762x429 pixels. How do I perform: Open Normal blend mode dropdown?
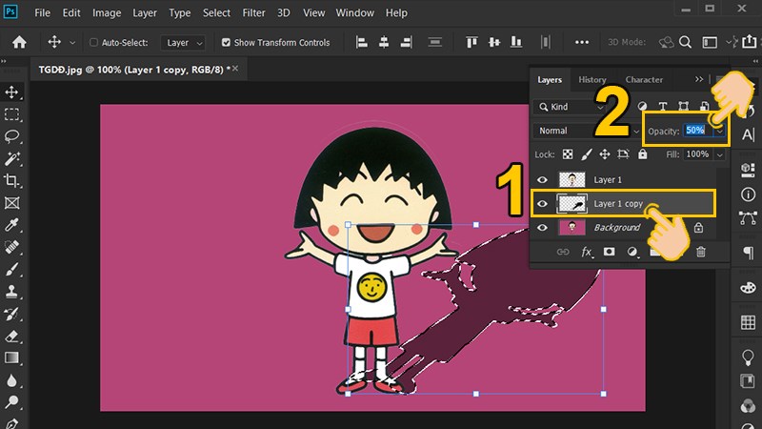588,131
